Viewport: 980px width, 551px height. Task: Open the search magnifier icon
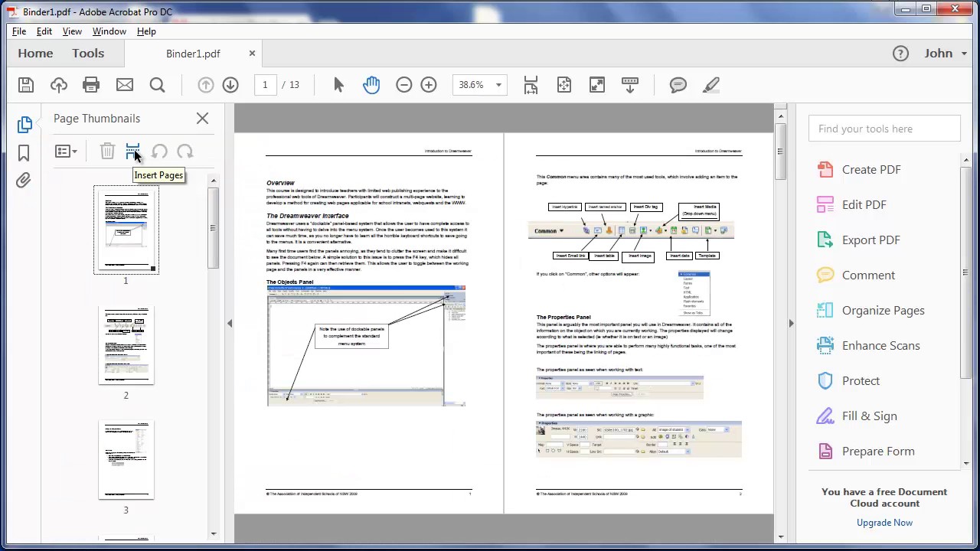[x=157, y=85]
